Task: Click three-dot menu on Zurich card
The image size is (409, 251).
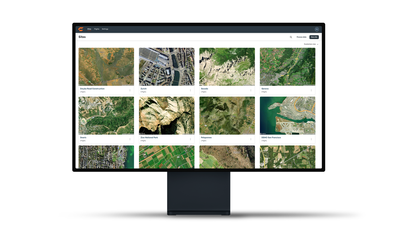Action: (x=190, y=90)
